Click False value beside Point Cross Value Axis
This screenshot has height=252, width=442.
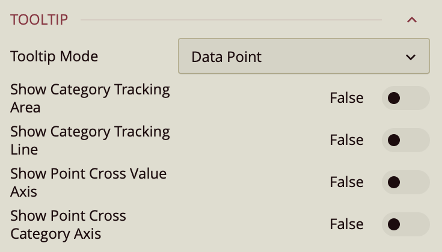[346, 182]
